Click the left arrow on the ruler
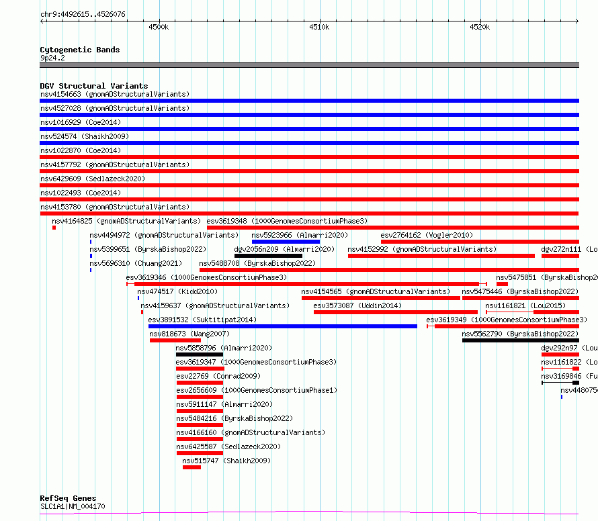The width and height of the screenshot is (598, 521). click(x=42, y=21)
